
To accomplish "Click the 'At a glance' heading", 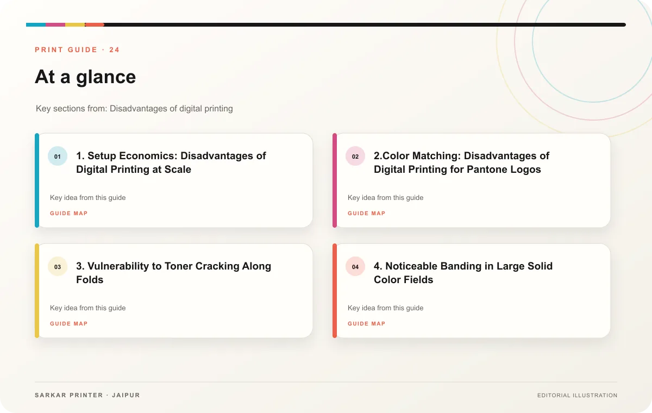I will point(85,77).
